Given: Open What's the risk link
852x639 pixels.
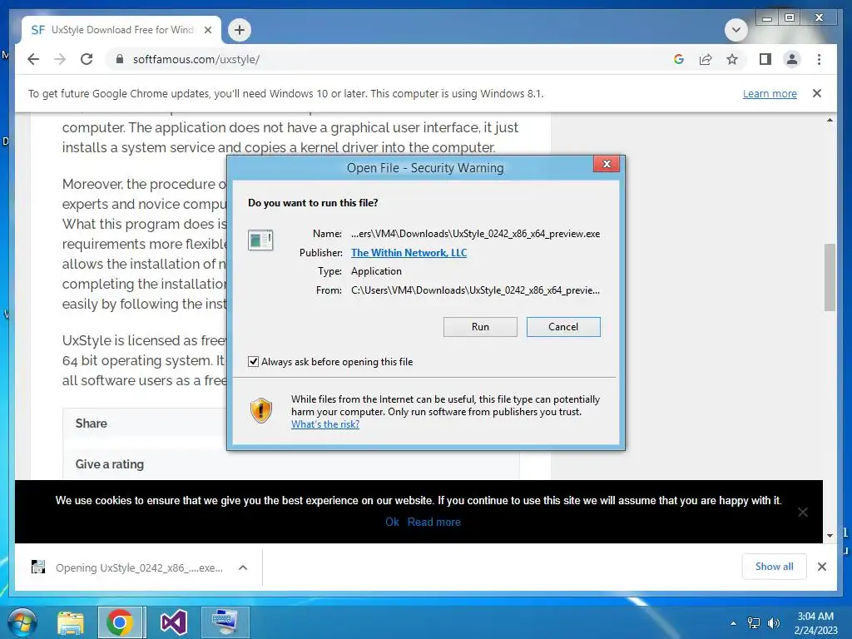Looking at the screenshot, I should 325,424.
